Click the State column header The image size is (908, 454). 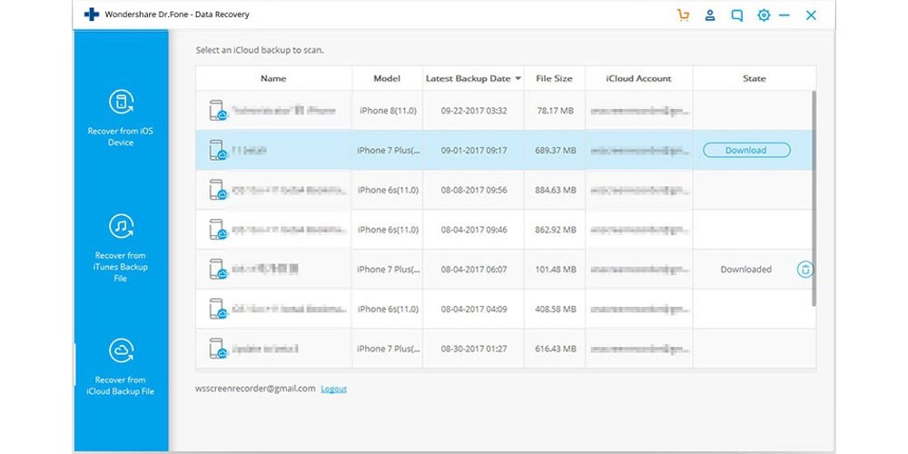pyautogui.click(x=754, y=78)
